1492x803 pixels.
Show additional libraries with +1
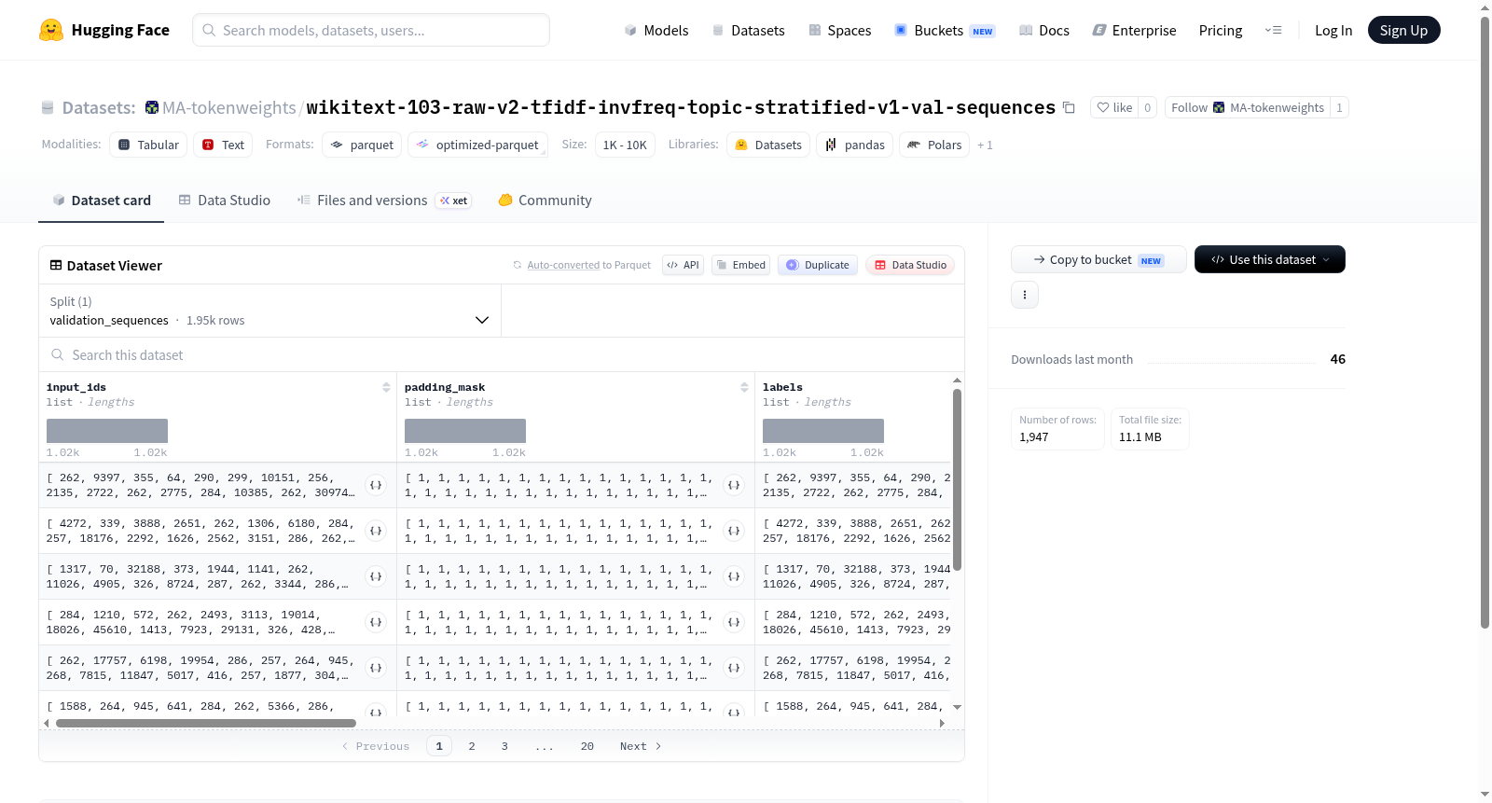[x=985, y=145]
